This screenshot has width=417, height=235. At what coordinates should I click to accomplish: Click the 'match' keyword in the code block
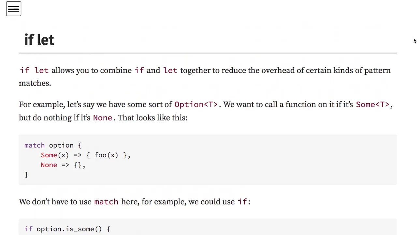35,146
